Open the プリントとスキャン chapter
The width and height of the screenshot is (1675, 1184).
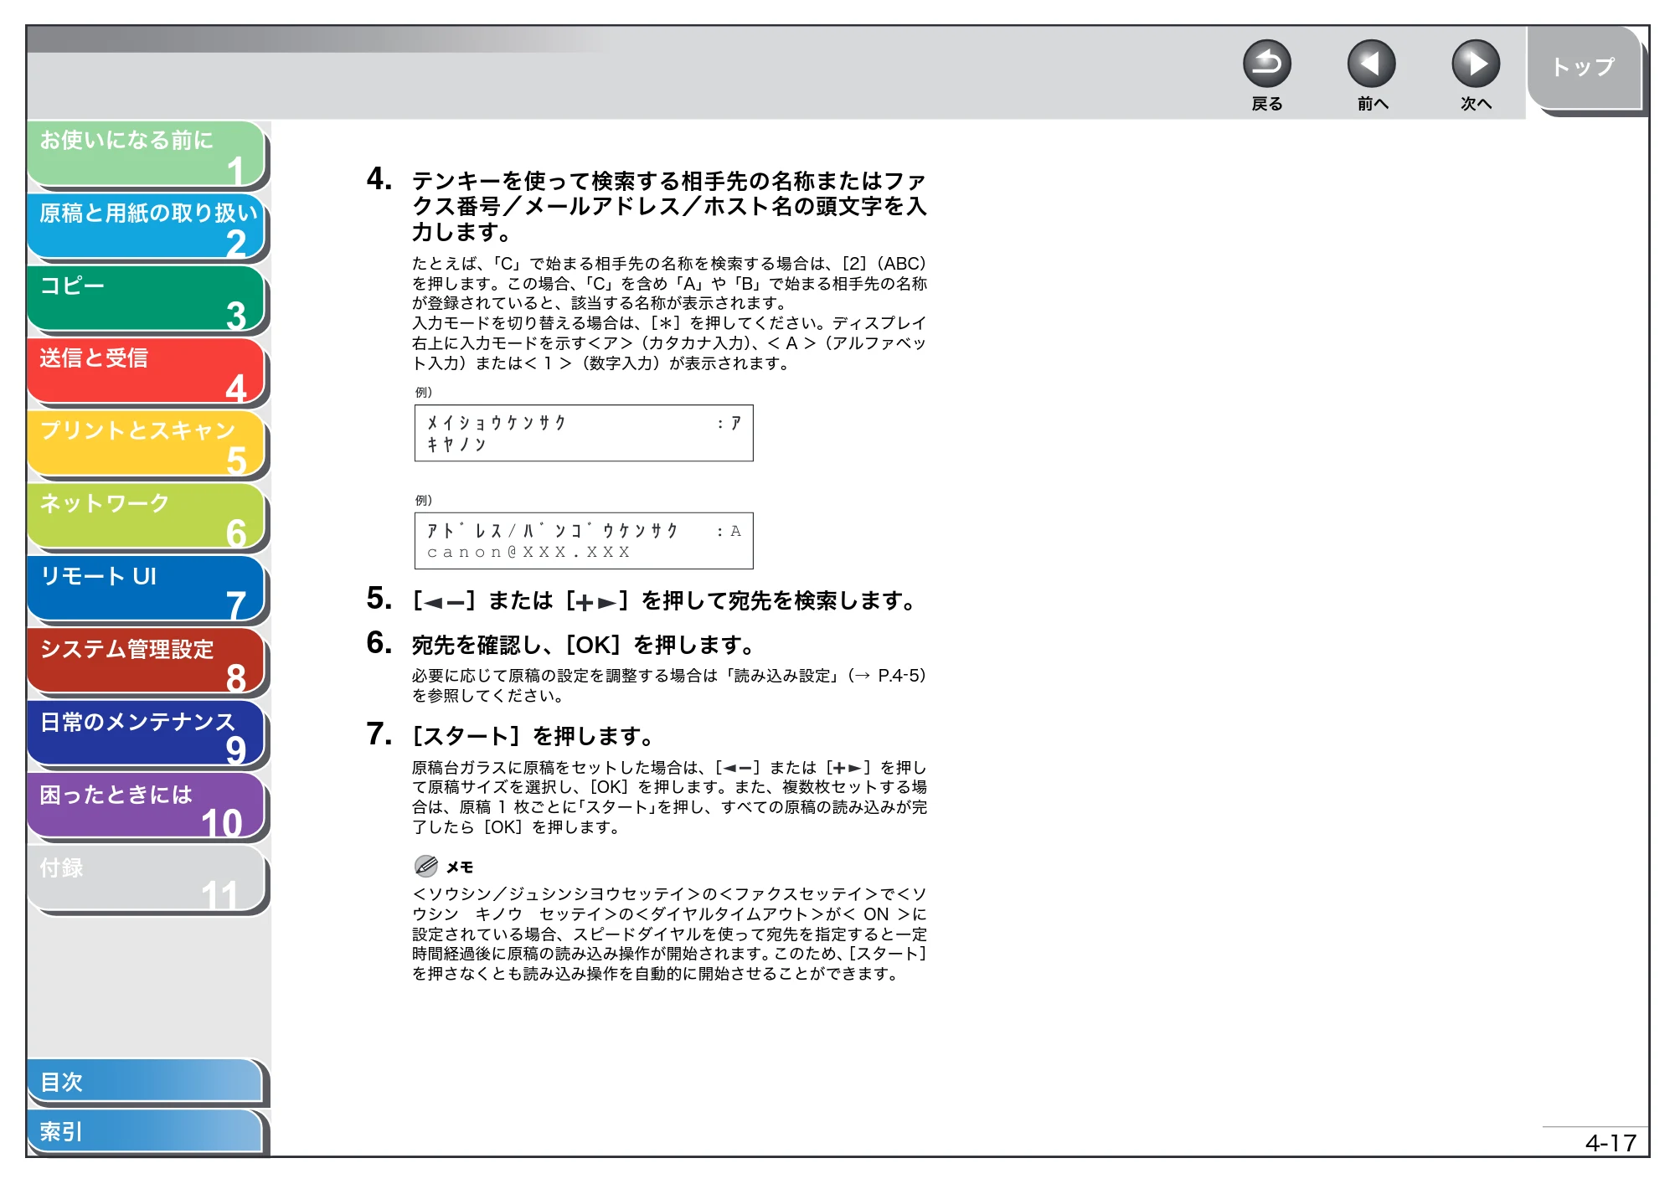coord(147,444)
